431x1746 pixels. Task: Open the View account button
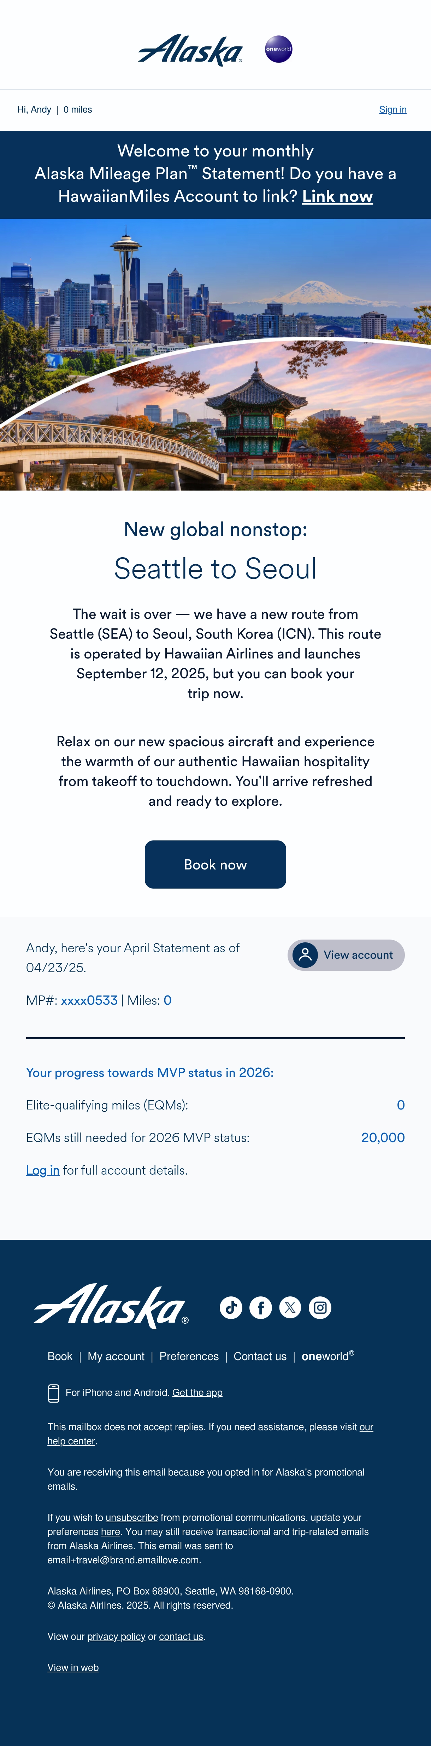pos(346,954)
